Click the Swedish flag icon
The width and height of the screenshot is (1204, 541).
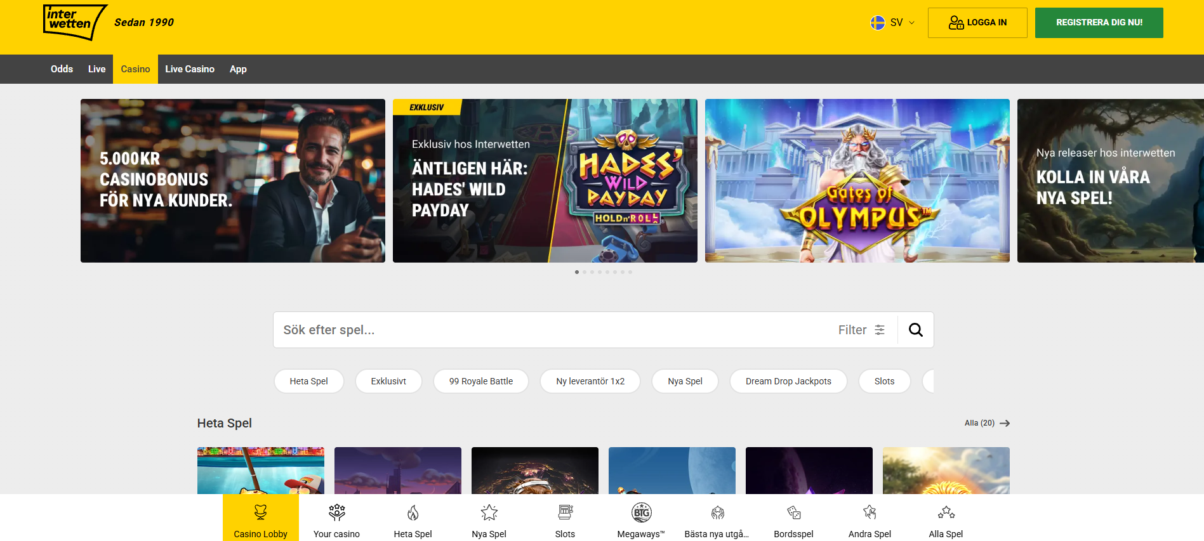(877, 23)
